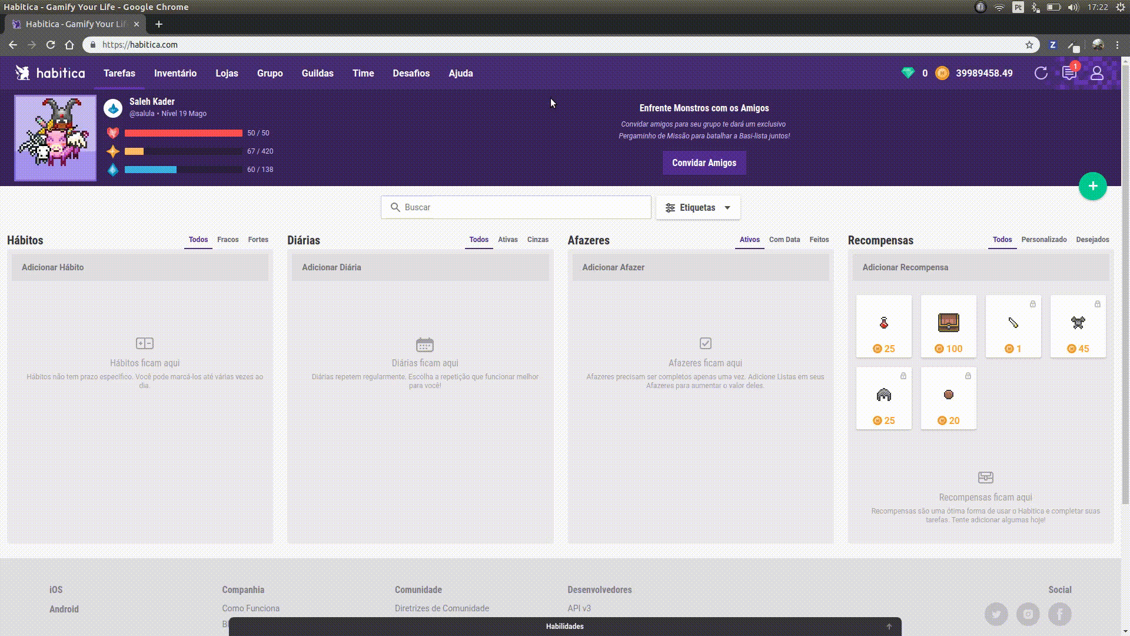Click the Convidar Amigos button
Viewport: 1130px width, 636px height.
pos(704,163)
